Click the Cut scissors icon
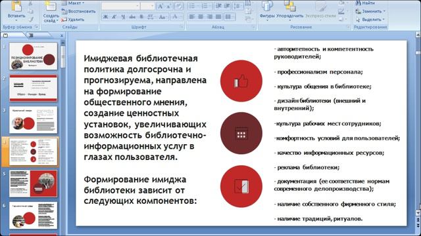421x236 pixels. pos(30,3)
